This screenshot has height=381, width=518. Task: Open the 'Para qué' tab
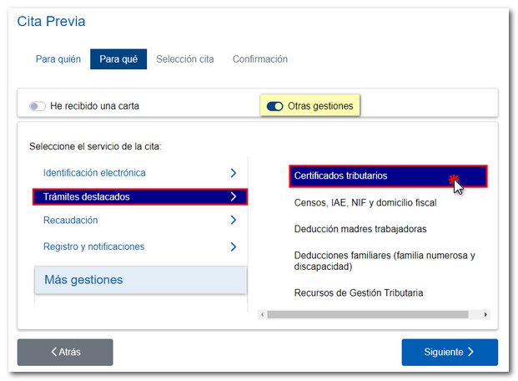click(x=118, y=59)
